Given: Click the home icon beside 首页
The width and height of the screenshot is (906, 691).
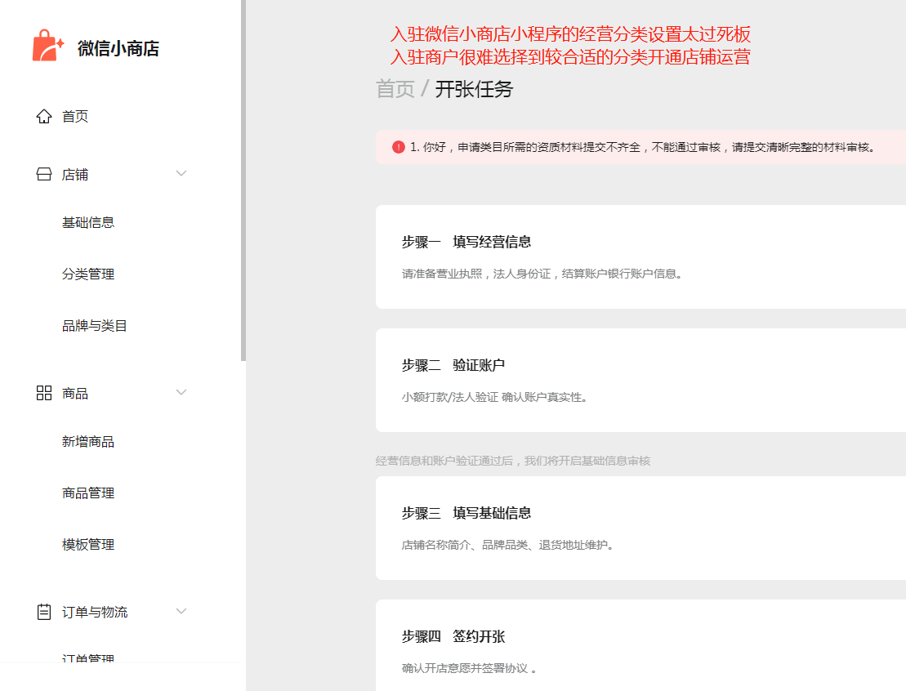Looking at the screenshot, I should 44,116.
